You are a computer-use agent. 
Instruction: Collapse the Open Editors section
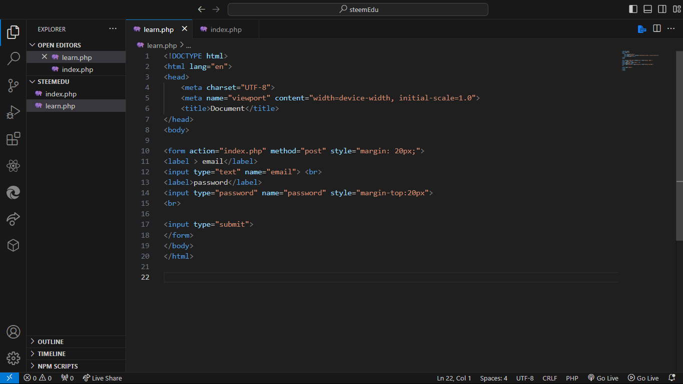59,45
